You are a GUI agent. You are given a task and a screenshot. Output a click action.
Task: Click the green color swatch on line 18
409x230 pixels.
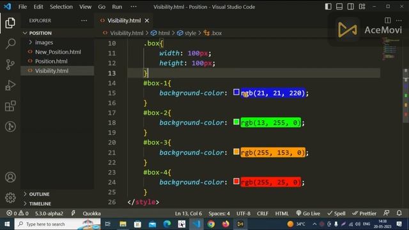point(236,122)
